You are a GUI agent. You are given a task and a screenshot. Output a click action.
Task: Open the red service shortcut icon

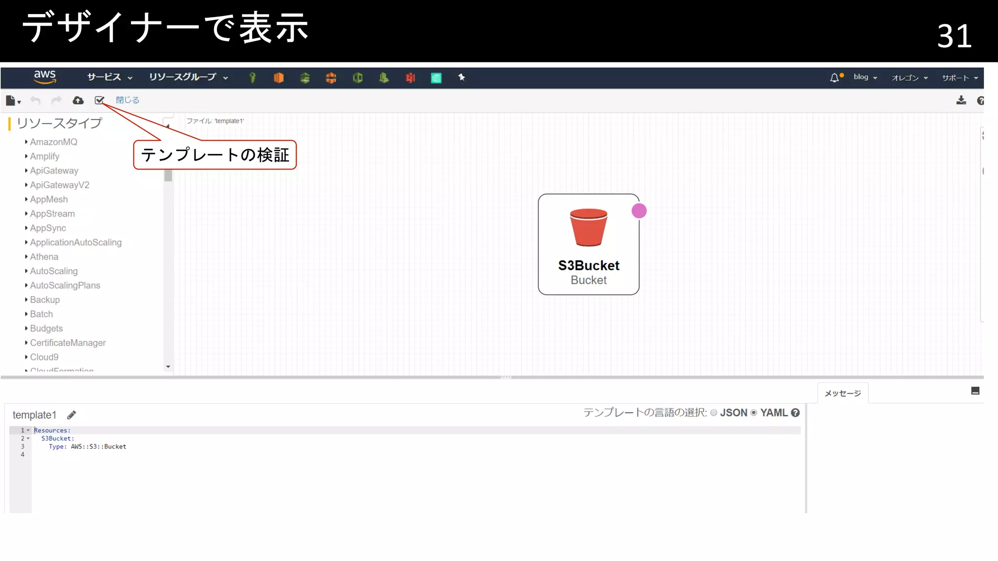[x=410, y=78]
